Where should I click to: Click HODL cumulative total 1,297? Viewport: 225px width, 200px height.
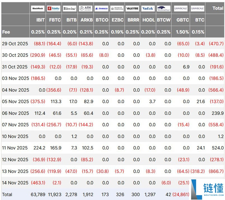coord(150,194)
